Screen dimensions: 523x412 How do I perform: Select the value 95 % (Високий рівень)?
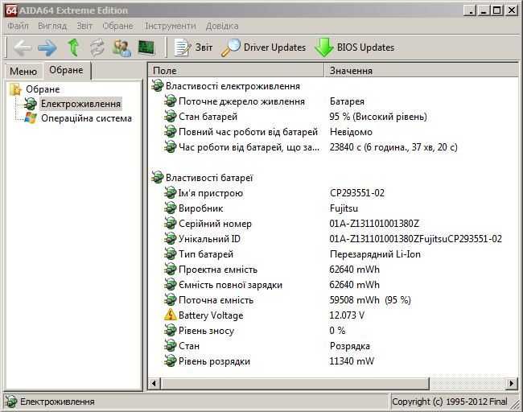click(x=378, y=117)
